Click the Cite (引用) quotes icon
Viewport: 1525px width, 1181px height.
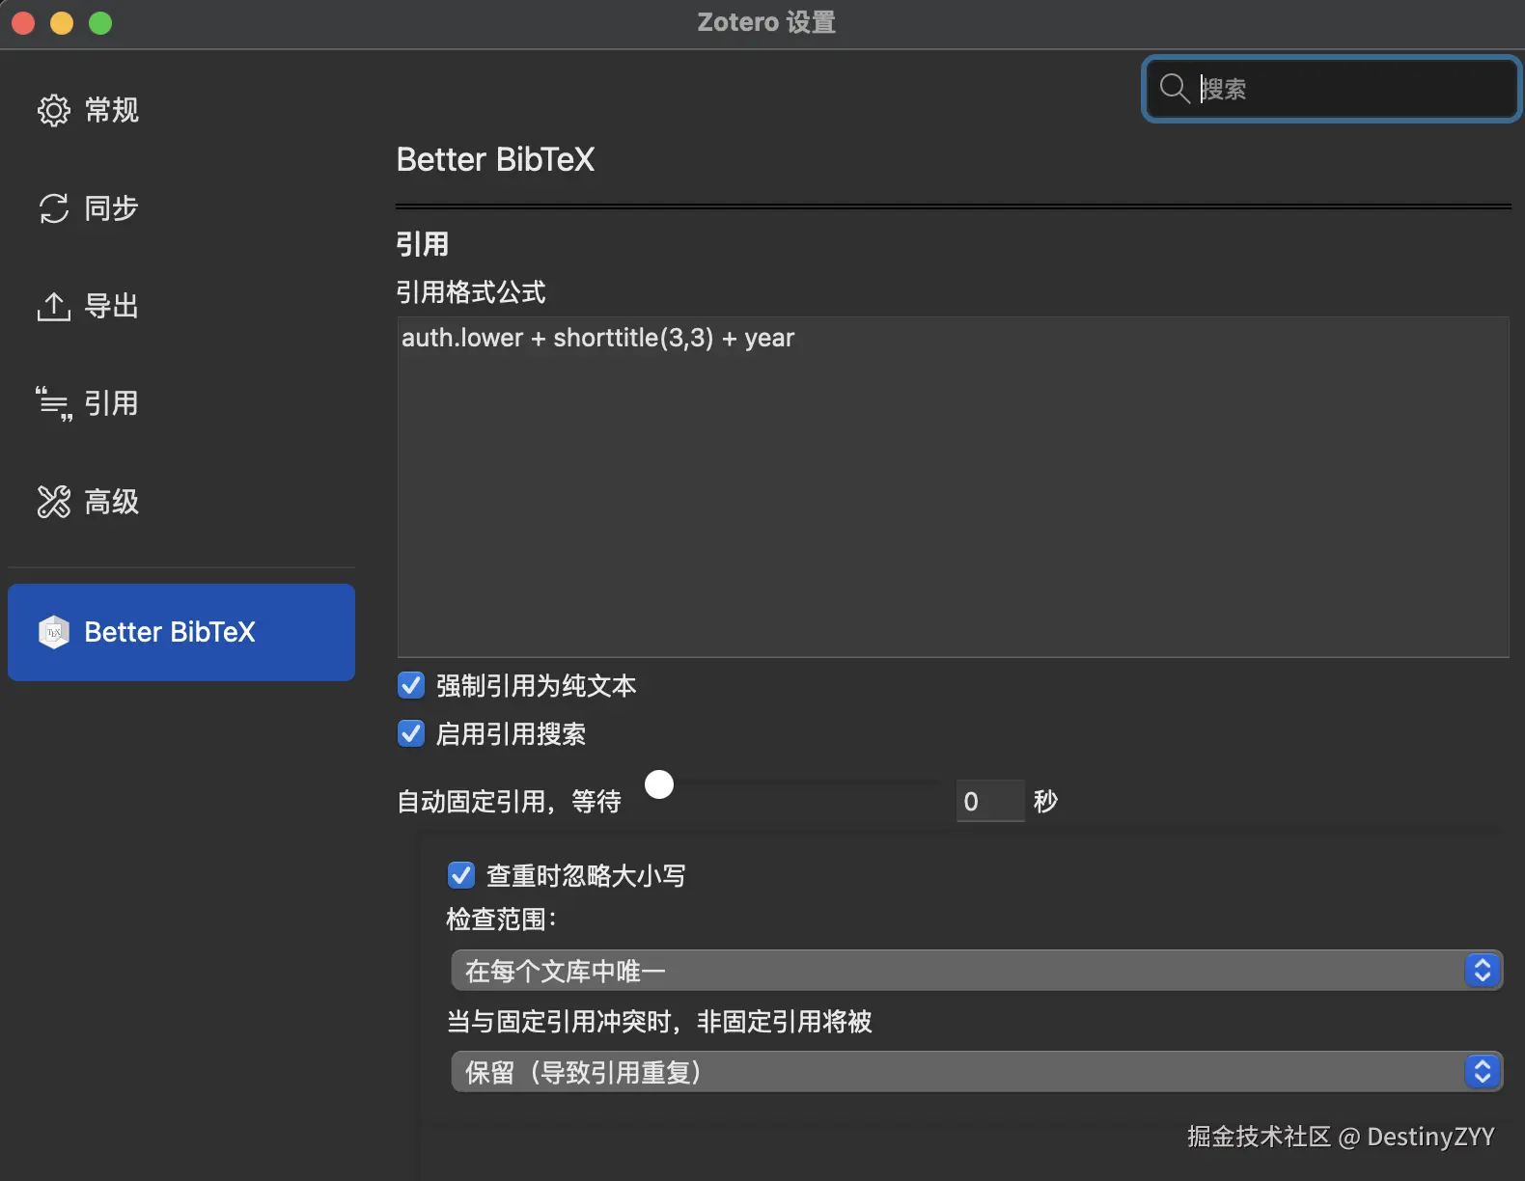[x=54, y=403]
